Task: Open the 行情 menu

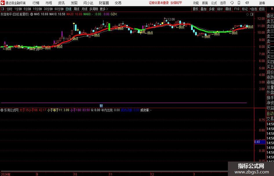Action: (x=36, y=3)
